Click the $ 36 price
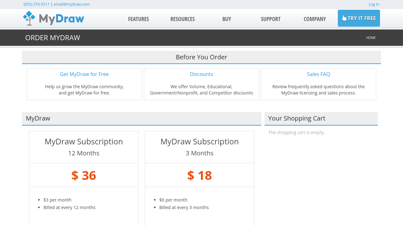The height and width of the screenshot is (226, 403). [x=84, y=175]
